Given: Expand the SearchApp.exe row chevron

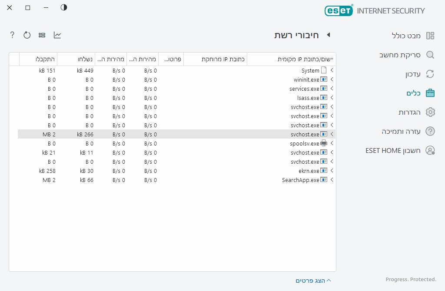Looking at the screenshot, I should coord(332,179).
